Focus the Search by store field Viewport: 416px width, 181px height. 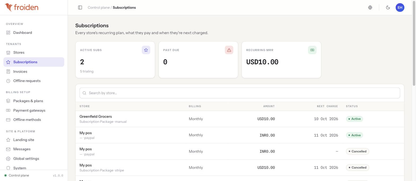[240, 93]
